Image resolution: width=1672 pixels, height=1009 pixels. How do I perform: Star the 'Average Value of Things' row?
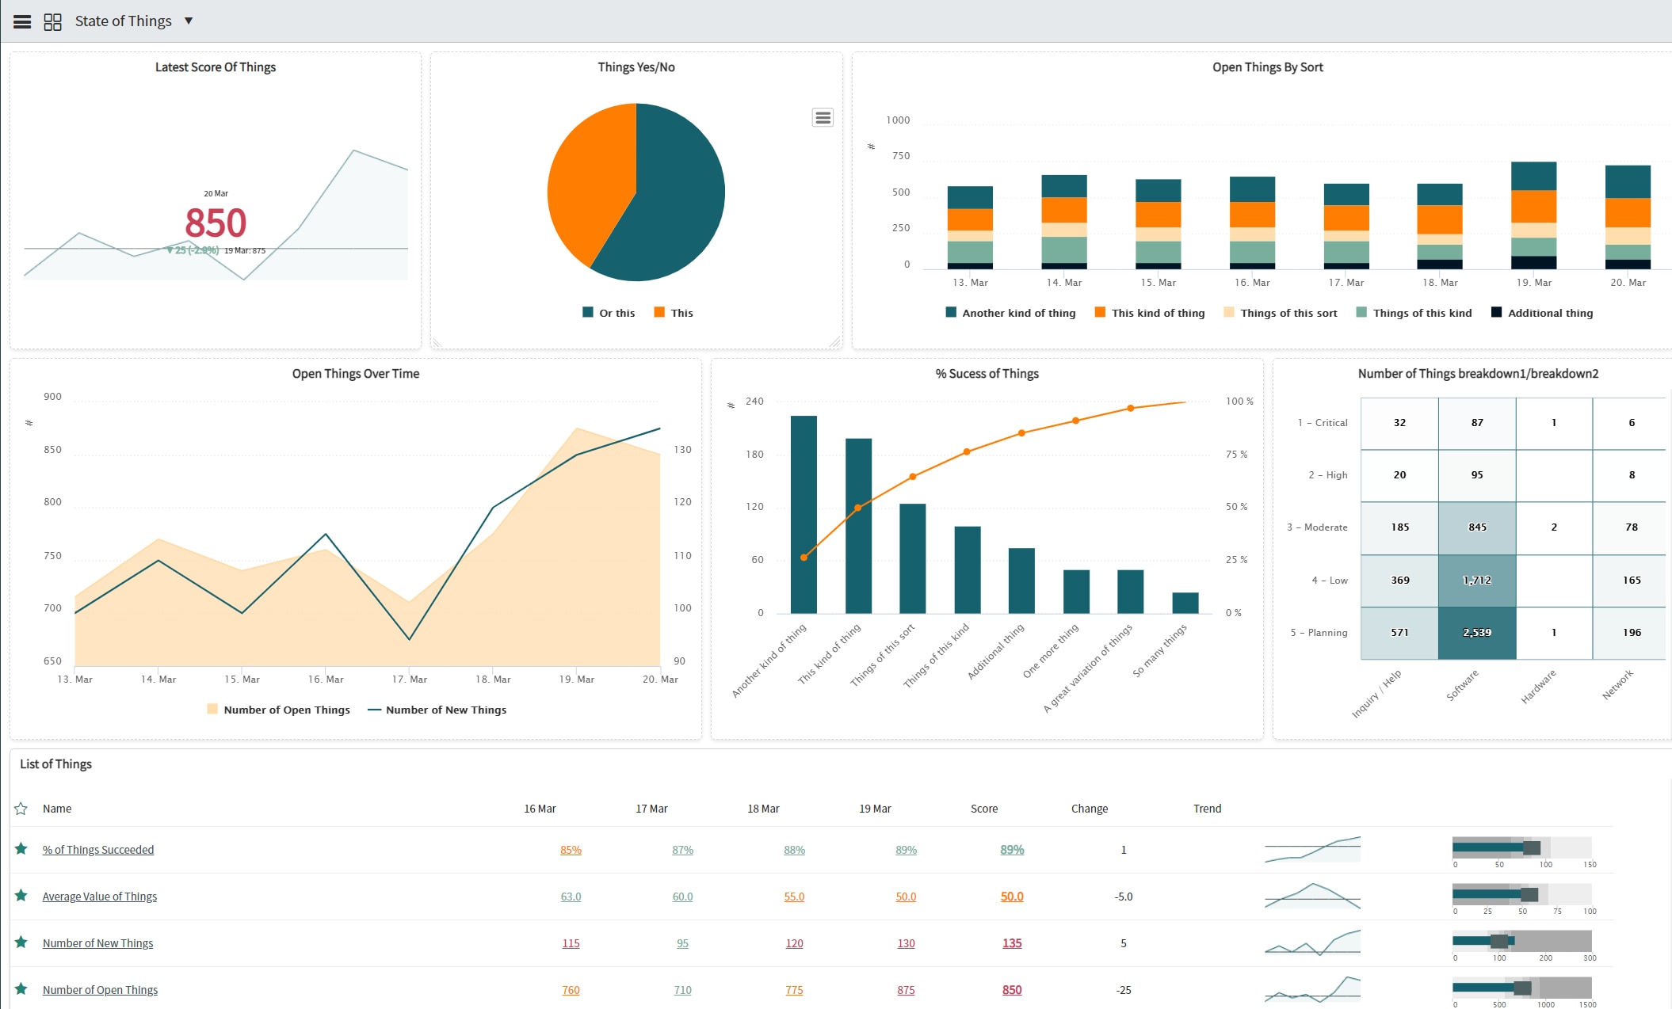point(21,895)
